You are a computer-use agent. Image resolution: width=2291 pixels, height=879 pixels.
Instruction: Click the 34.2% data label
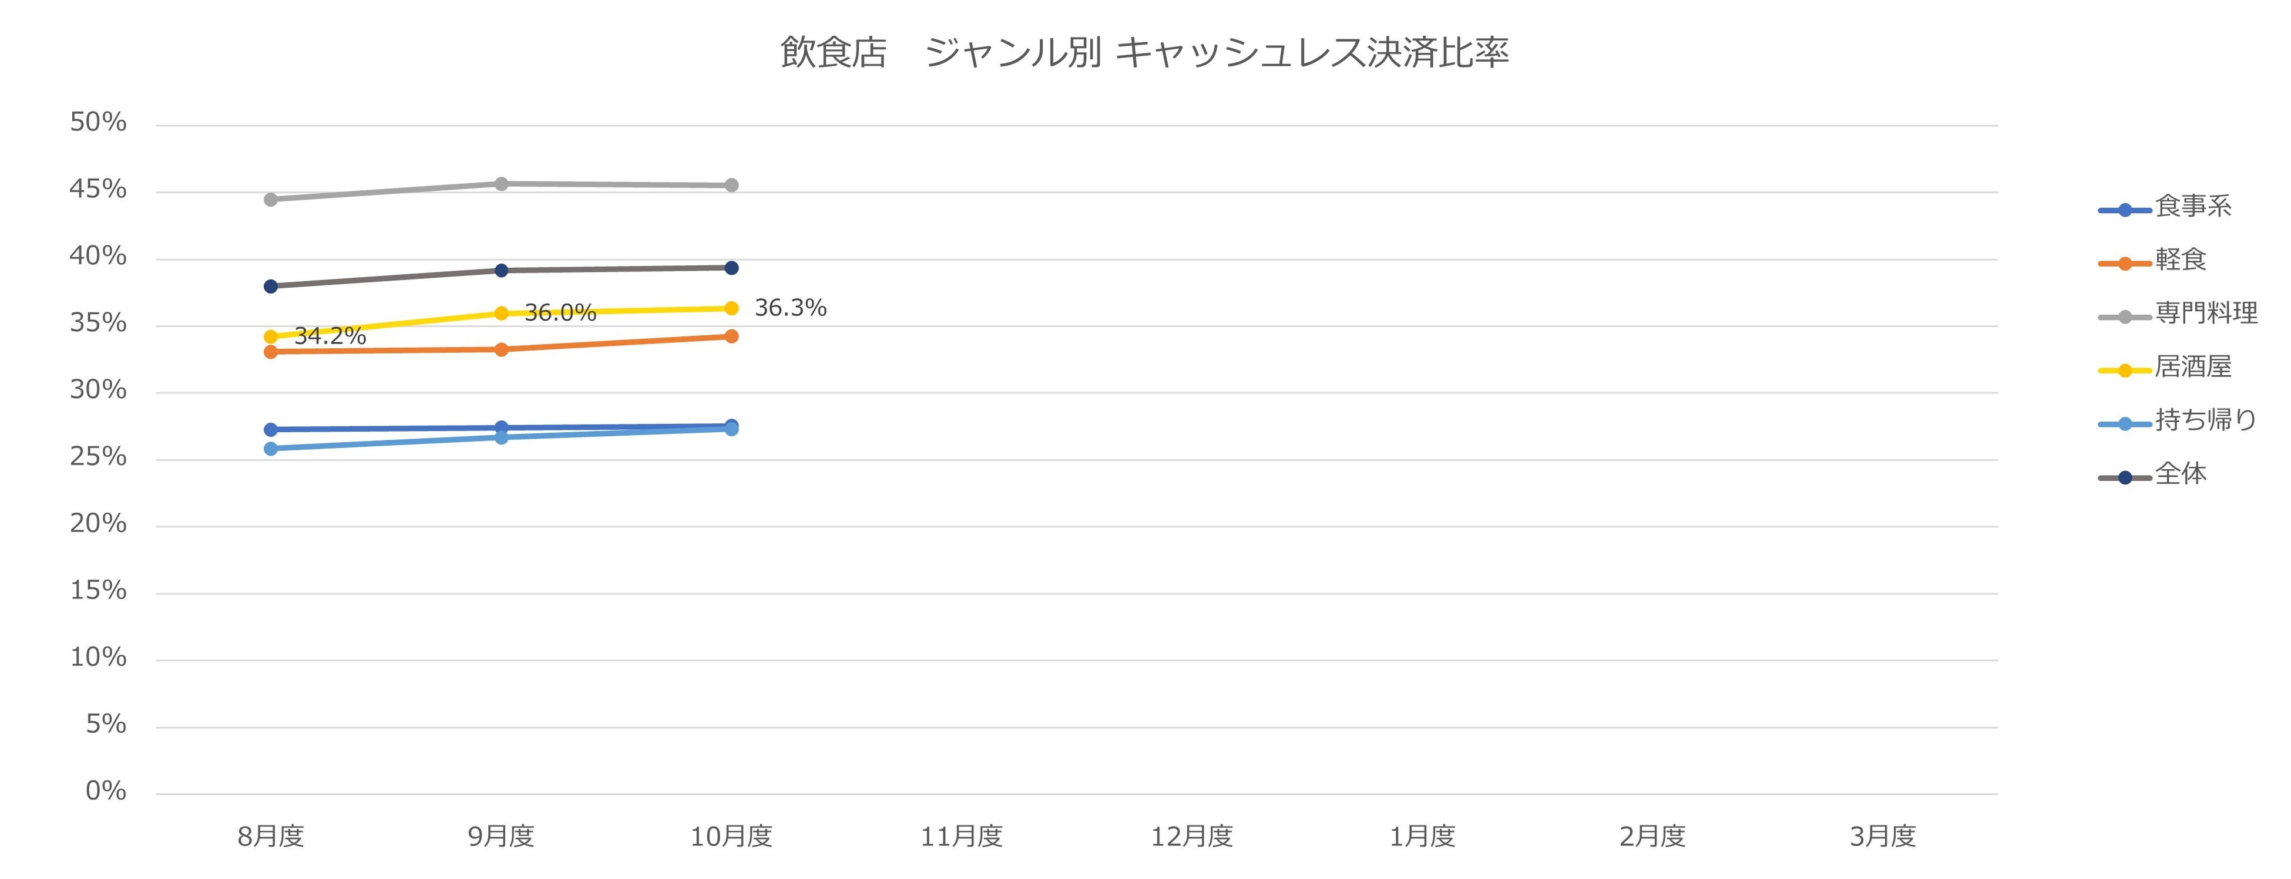(x=330, y=336)
